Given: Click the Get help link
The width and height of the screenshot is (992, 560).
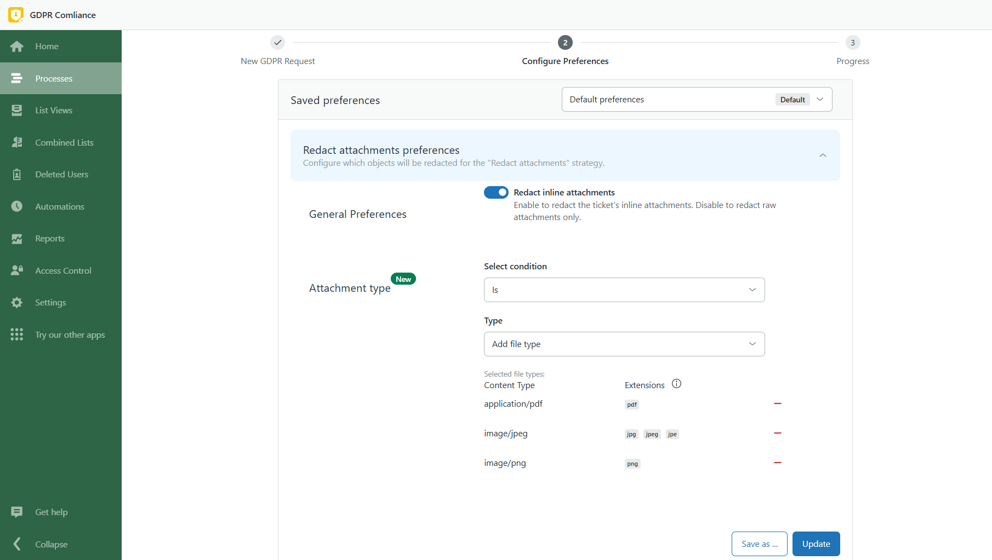Looking at the screenshot, I should tap(52, 512).
